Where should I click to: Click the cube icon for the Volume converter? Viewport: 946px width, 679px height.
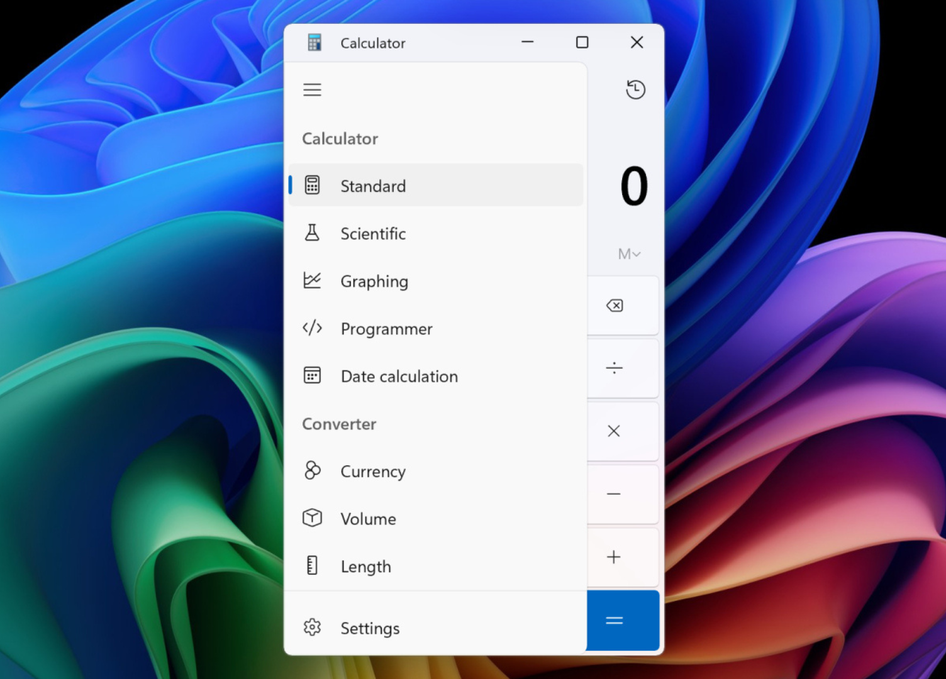tap(312, 518)
